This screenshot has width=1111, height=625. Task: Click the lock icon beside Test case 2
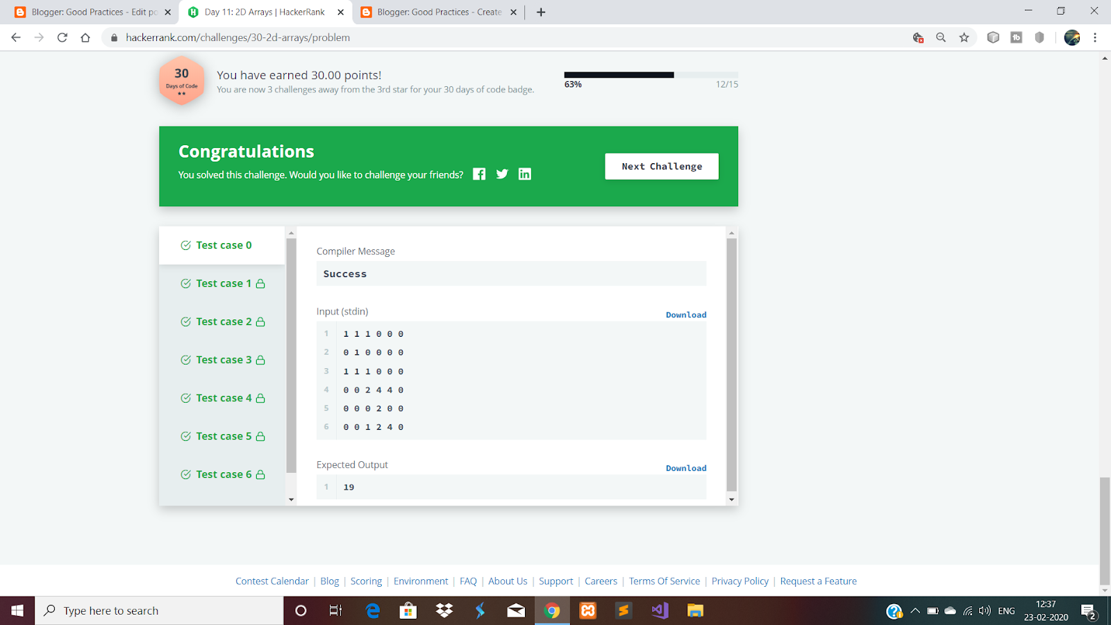[260, 322]
